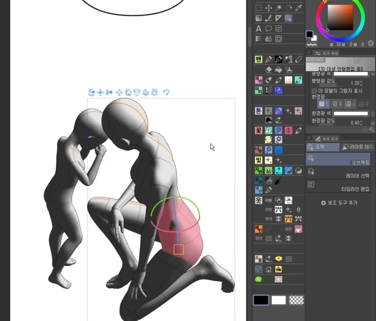The width and height of the screenshot is (376, 321).
Task: Click the 톤 tone group icon
Action: 258,111
